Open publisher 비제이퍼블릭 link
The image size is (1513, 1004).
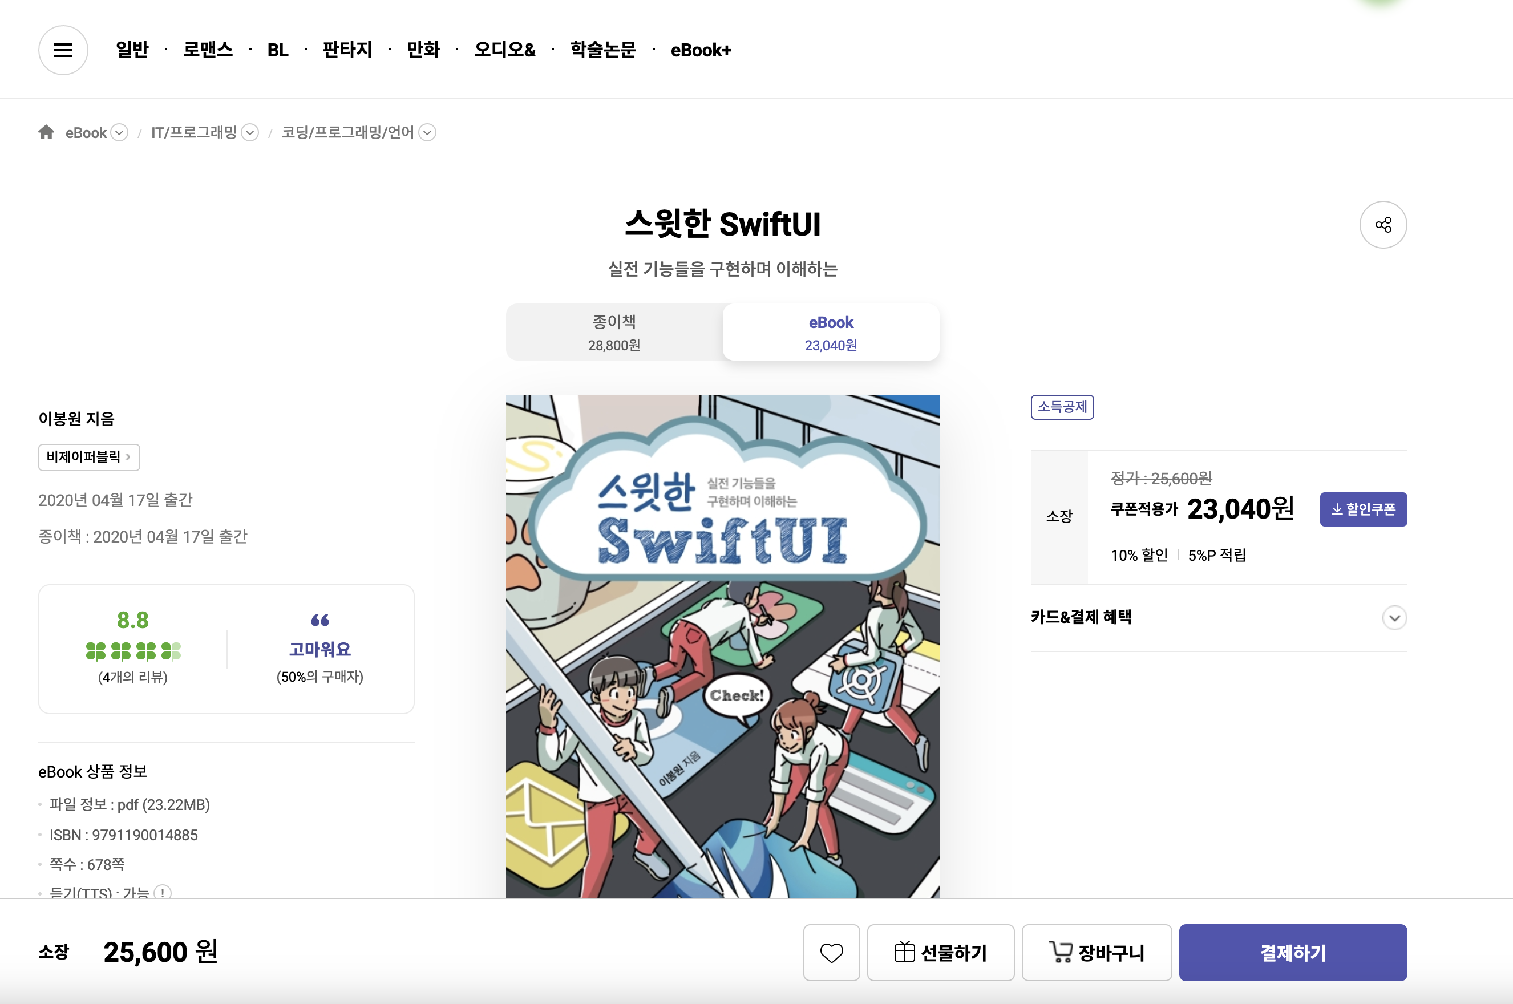click(88, 457)
